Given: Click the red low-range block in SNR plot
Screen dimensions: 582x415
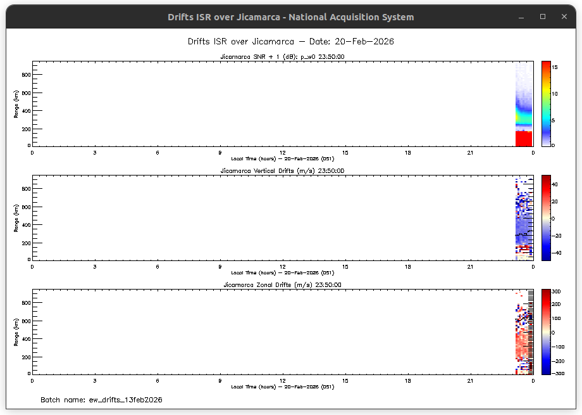Looking at the screenshot, I should click(524, 138).
